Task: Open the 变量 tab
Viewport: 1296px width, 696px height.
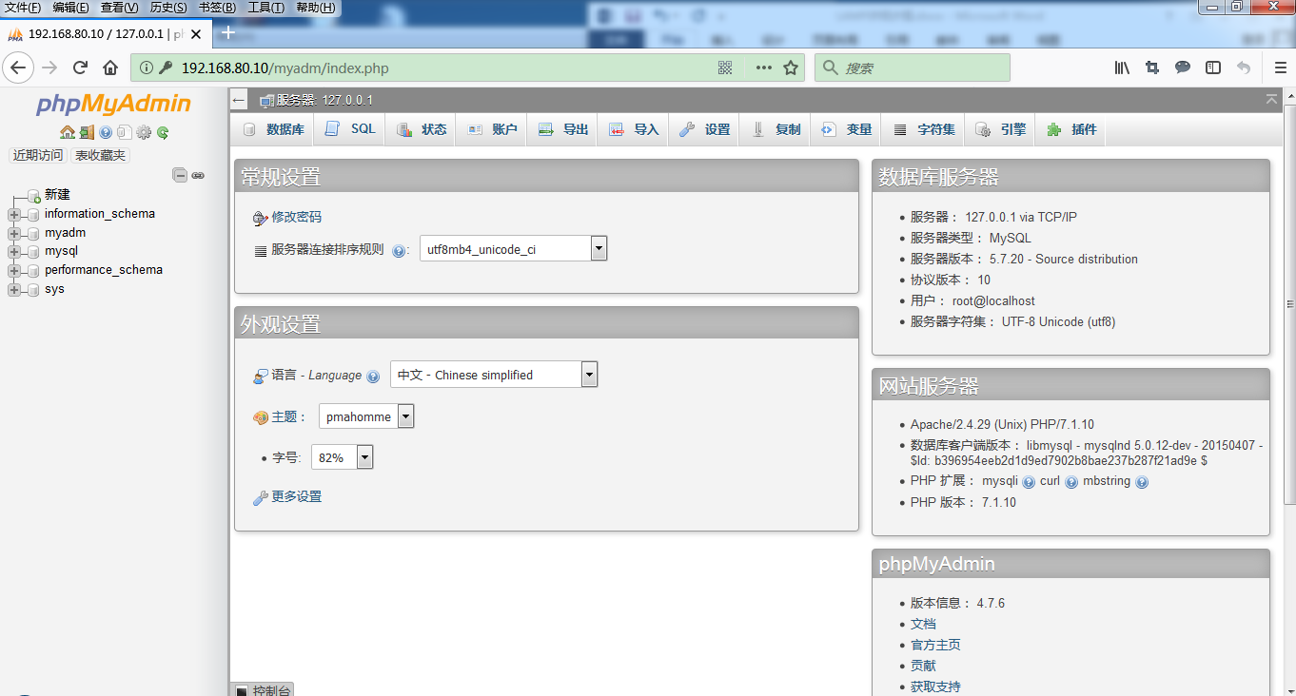Action: [846, 129]
